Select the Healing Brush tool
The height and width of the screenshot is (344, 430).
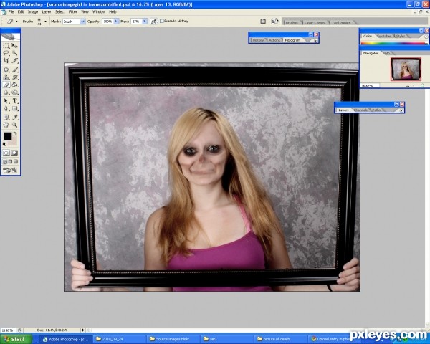tap(6, 70)
